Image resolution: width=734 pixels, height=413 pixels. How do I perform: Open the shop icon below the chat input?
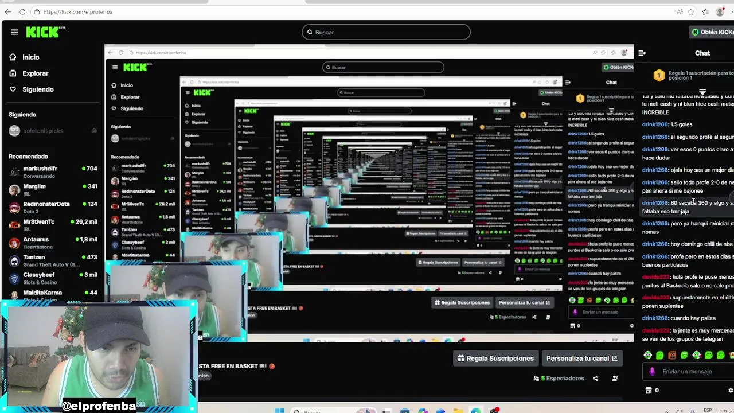[x=649, y=391]
